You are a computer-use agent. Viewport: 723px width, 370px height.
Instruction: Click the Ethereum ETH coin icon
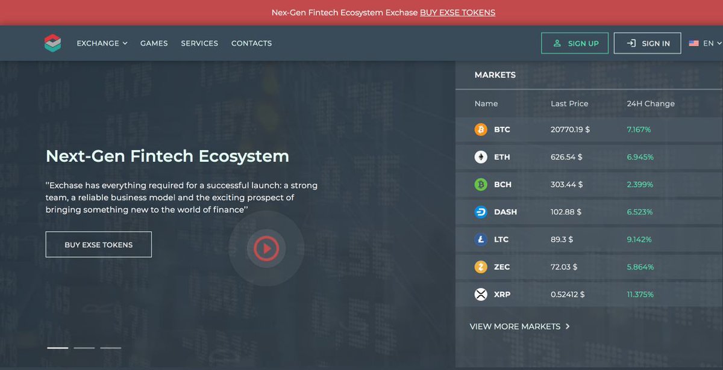481,157
